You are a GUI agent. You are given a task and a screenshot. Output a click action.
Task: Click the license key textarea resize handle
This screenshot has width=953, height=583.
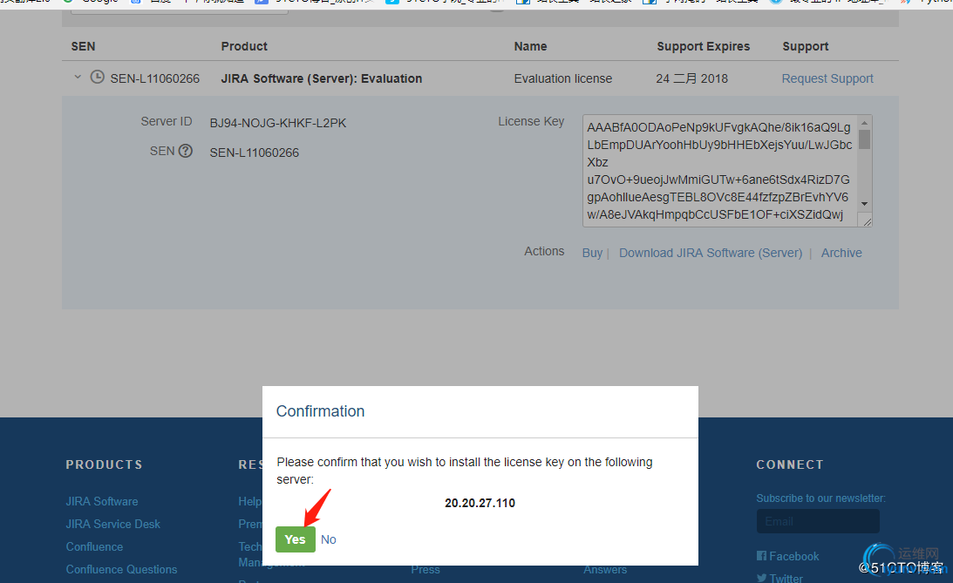click(867, 221)
